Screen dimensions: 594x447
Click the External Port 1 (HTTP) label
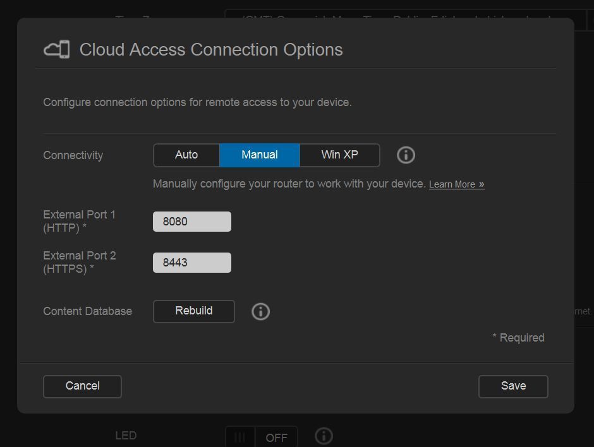(79, 222)
